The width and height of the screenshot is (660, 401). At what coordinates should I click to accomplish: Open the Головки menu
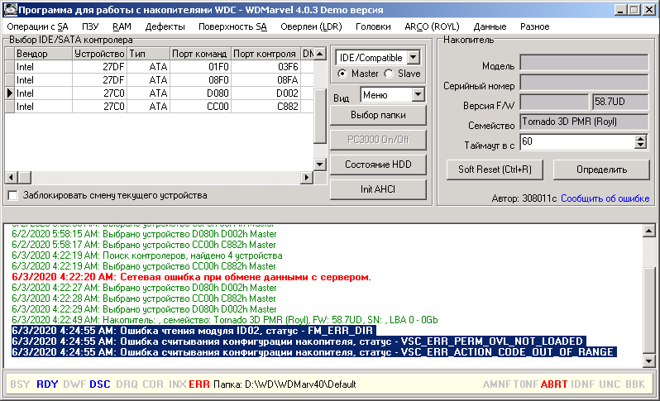coord(372,26)
